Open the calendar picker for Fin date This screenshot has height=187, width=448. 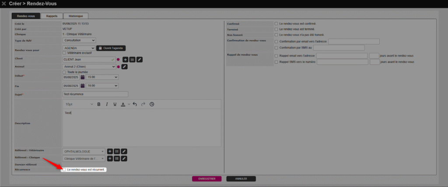pyautogui.click(x=83, y=86)
